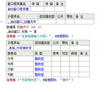Viewport: 109px width, 92px height.
Task: Click the 信息框 line with 内容被改变
Action: [40, 80]
